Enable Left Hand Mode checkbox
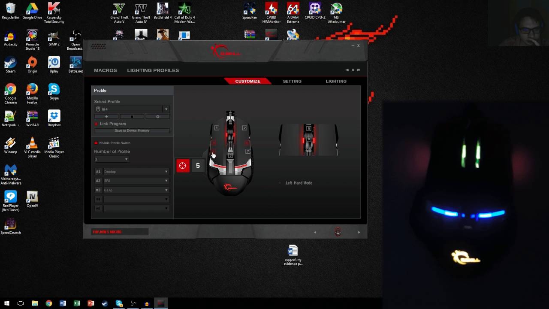The height and width of the screenshot is (309, 549). point(280,183)
